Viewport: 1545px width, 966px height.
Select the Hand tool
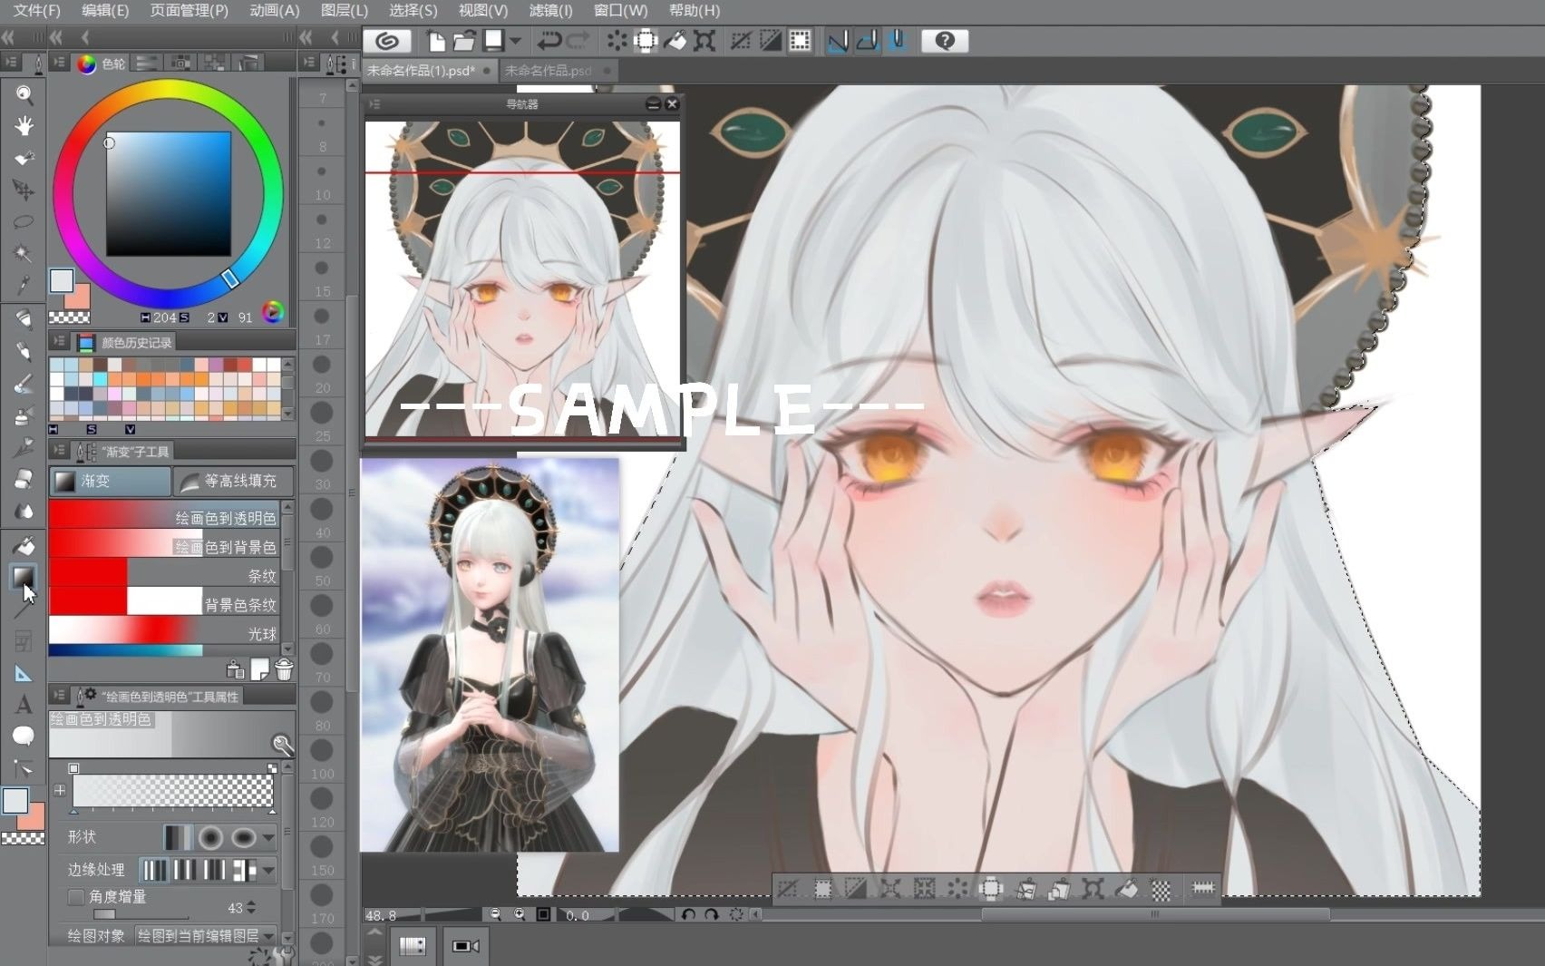pos(24,127)
